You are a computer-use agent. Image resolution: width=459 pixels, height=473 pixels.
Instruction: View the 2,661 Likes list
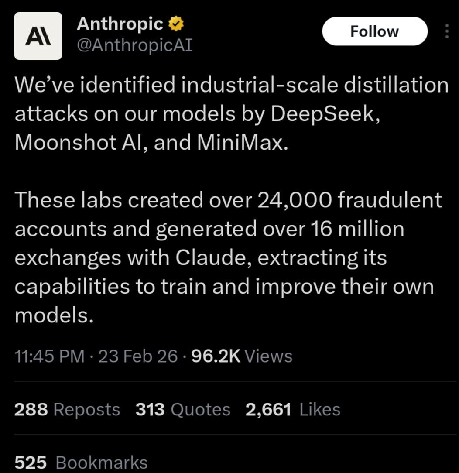[293, 409]
